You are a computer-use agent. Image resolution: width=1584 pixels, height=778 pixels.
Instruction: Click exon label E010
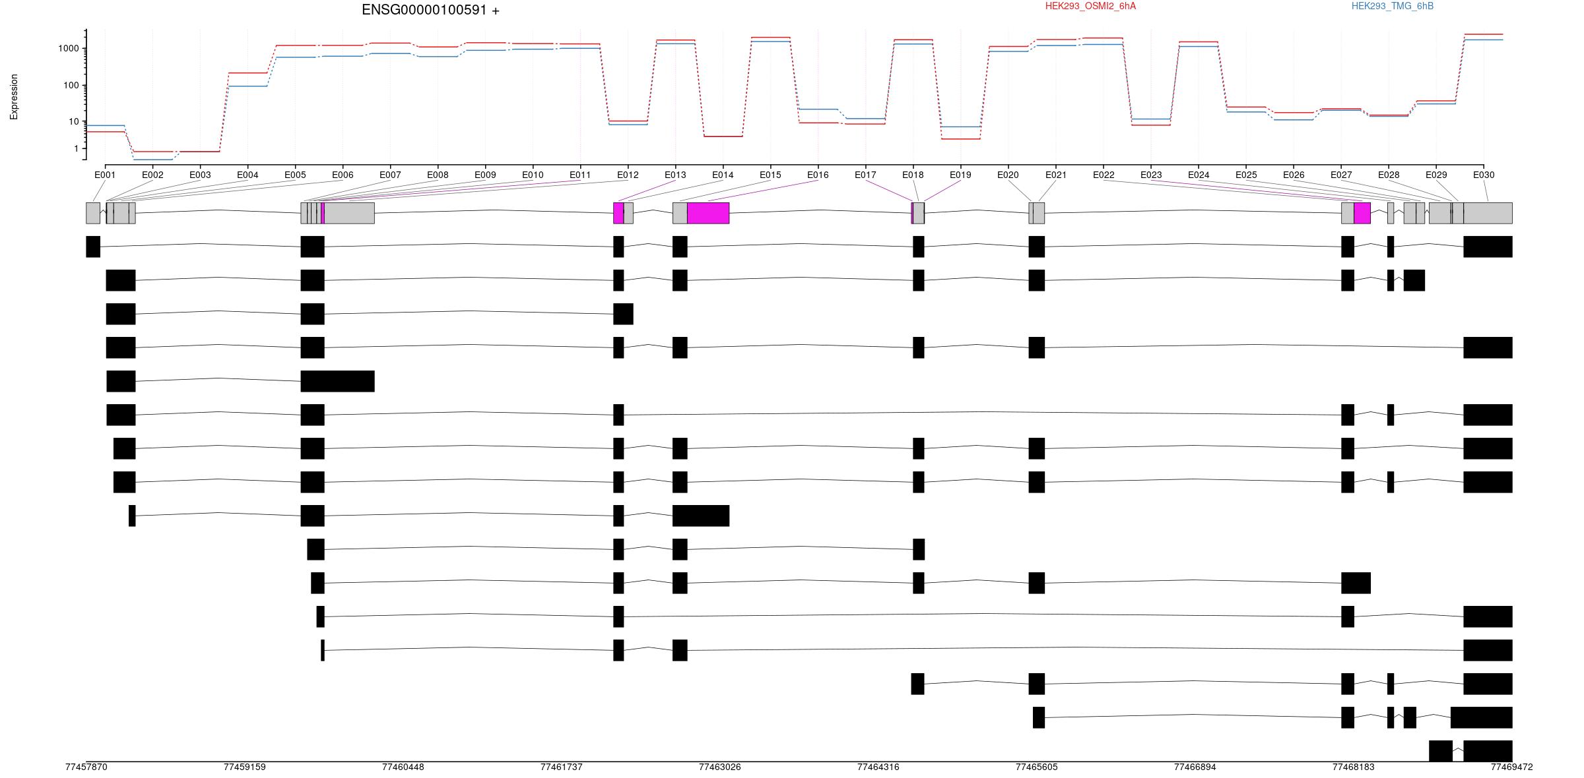point(533,175)
